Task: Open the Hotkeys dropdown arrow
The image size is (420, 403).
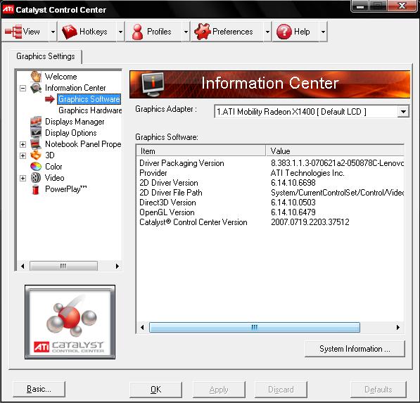Action: [x=120, y=32]
